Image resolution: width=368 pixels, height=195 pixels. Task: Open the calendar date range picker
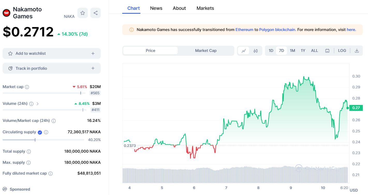[x=327, y=51]
